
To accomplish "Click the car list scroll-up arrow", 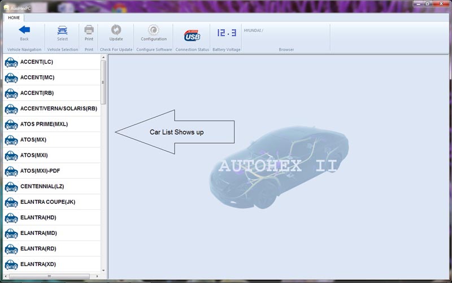I will 103,58.
